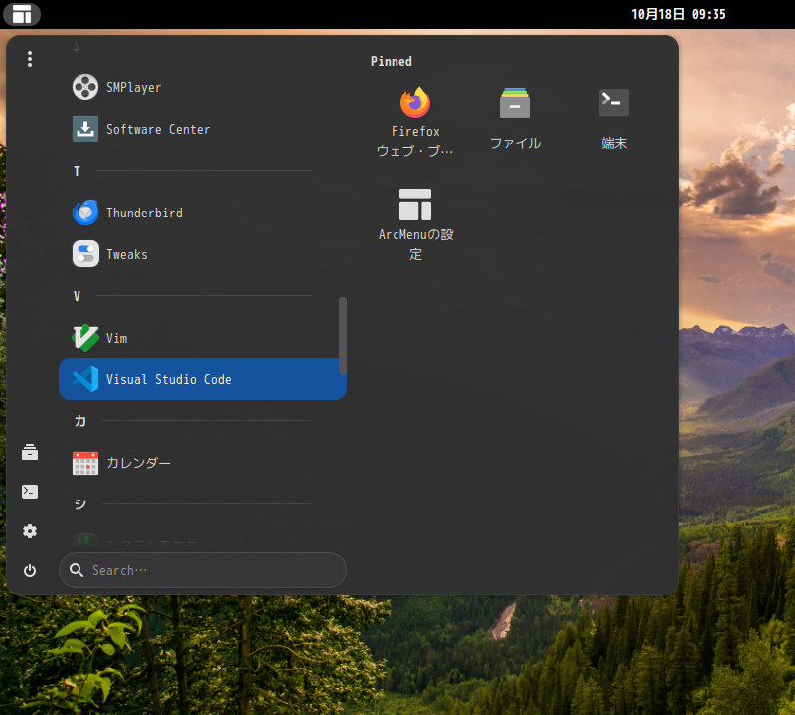795x715 pixels.
Task: Open pinned ファイル file manager icon
Action: (515, 103)
